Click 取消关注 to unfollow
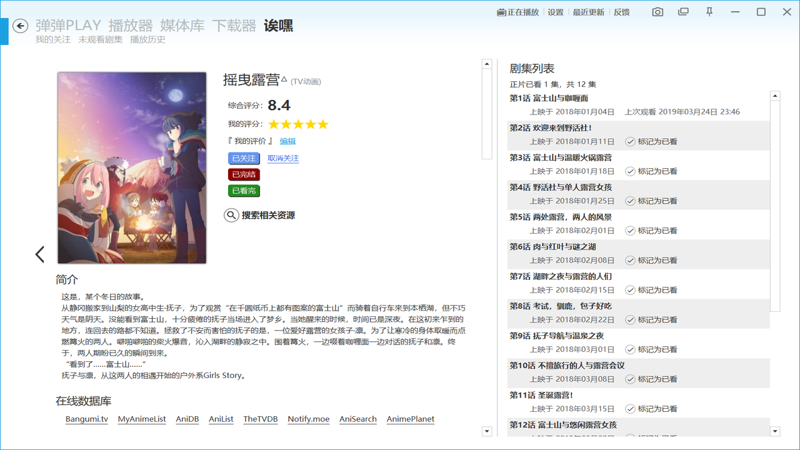This screenshot has height=450, width=800. coord(283,158)
